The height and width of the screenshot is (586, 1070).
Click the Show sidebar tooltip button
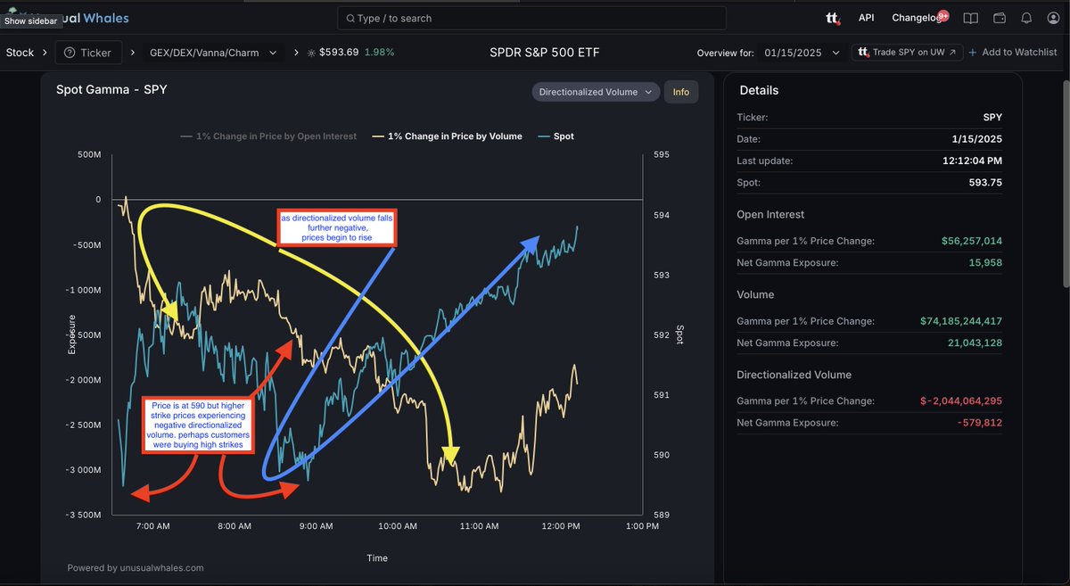point(33,21)
